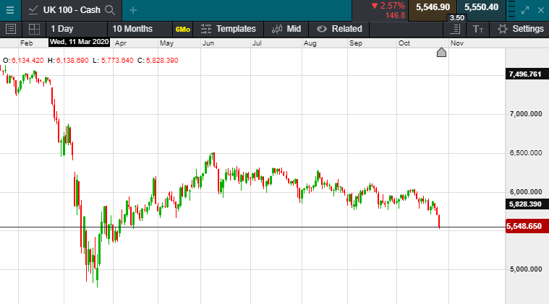Expand chart to full screen

click(525, 10)
